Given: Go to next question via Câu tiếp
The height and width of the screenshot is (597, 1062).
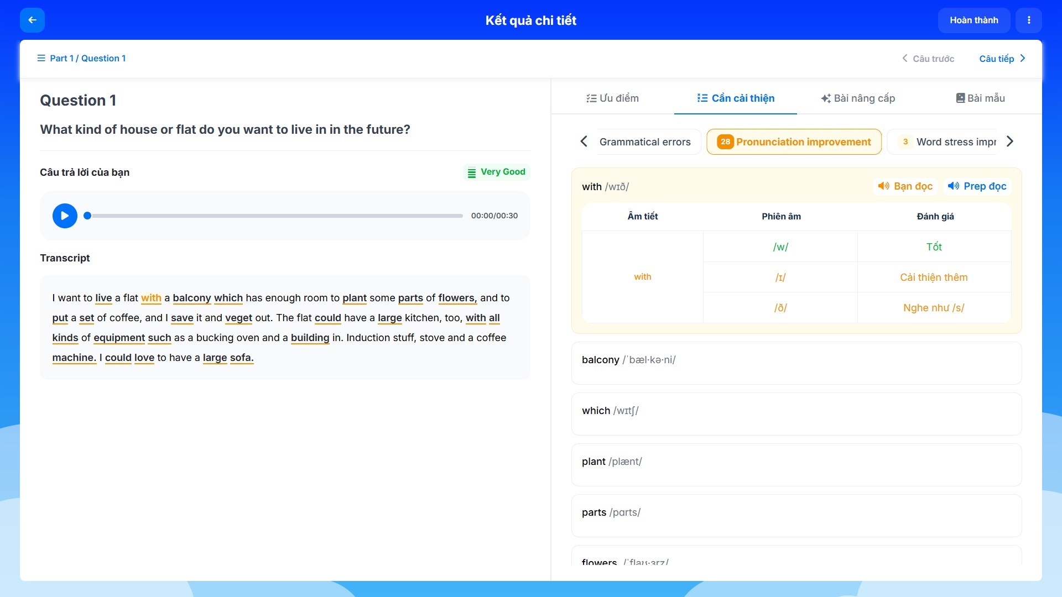Looking at the screenshot, I should point(1002,59).
